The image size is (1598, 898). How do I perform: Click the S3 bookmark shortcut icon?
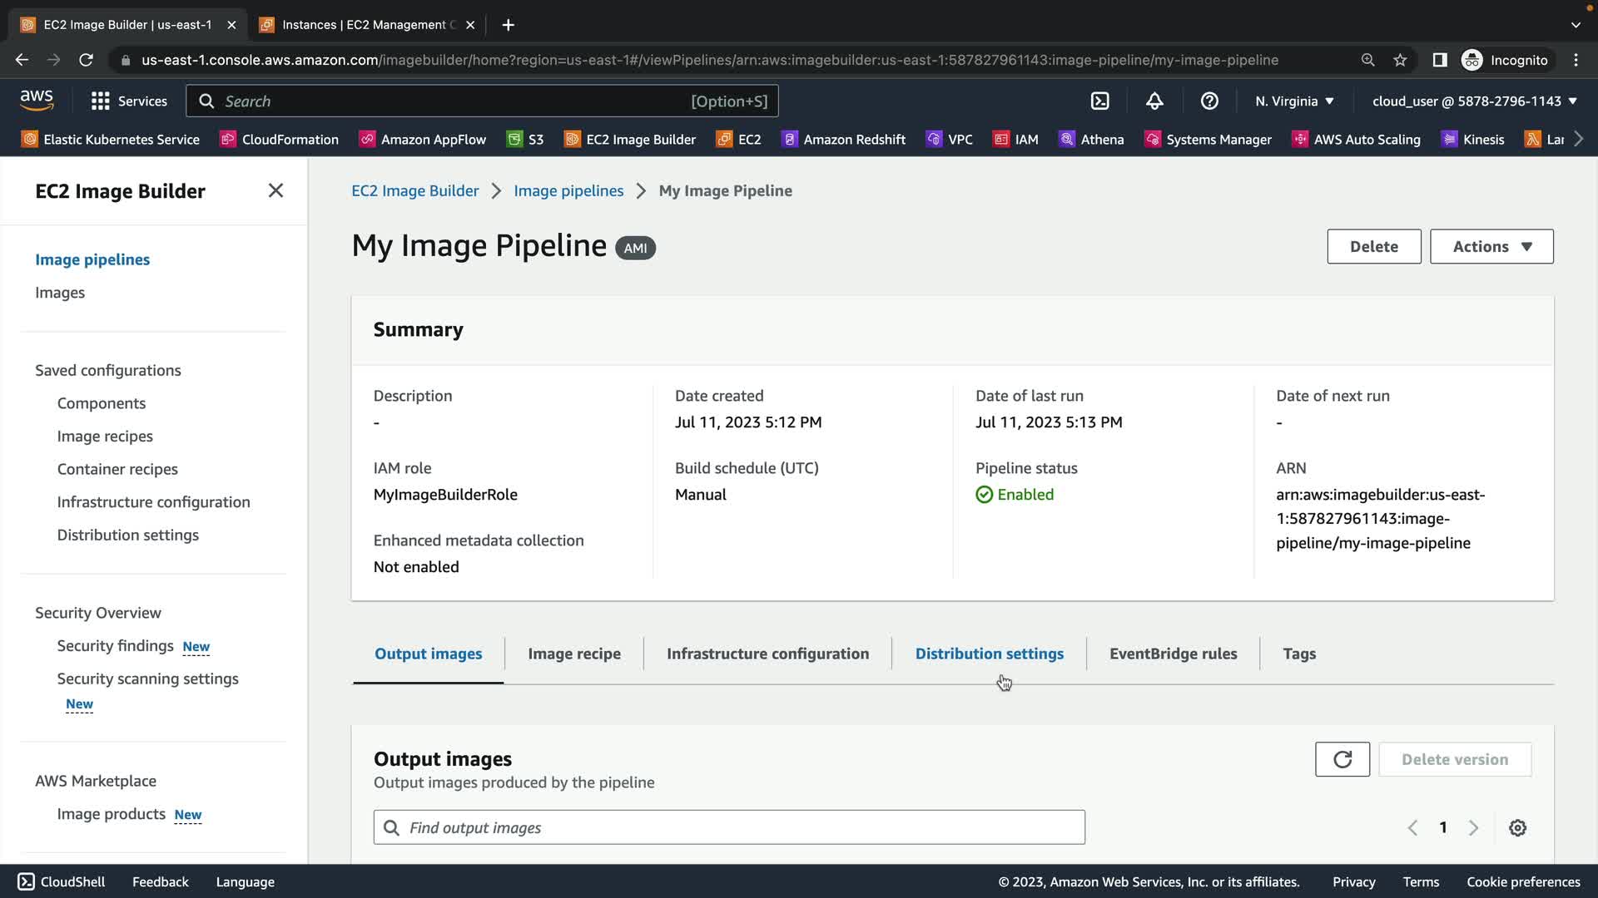pyautogui.click(x=515, y=139)
